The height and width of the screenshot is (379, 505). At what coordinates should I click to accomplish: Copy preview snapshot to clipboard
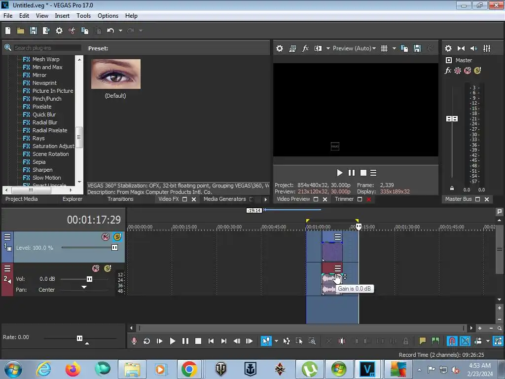[404, 48]
